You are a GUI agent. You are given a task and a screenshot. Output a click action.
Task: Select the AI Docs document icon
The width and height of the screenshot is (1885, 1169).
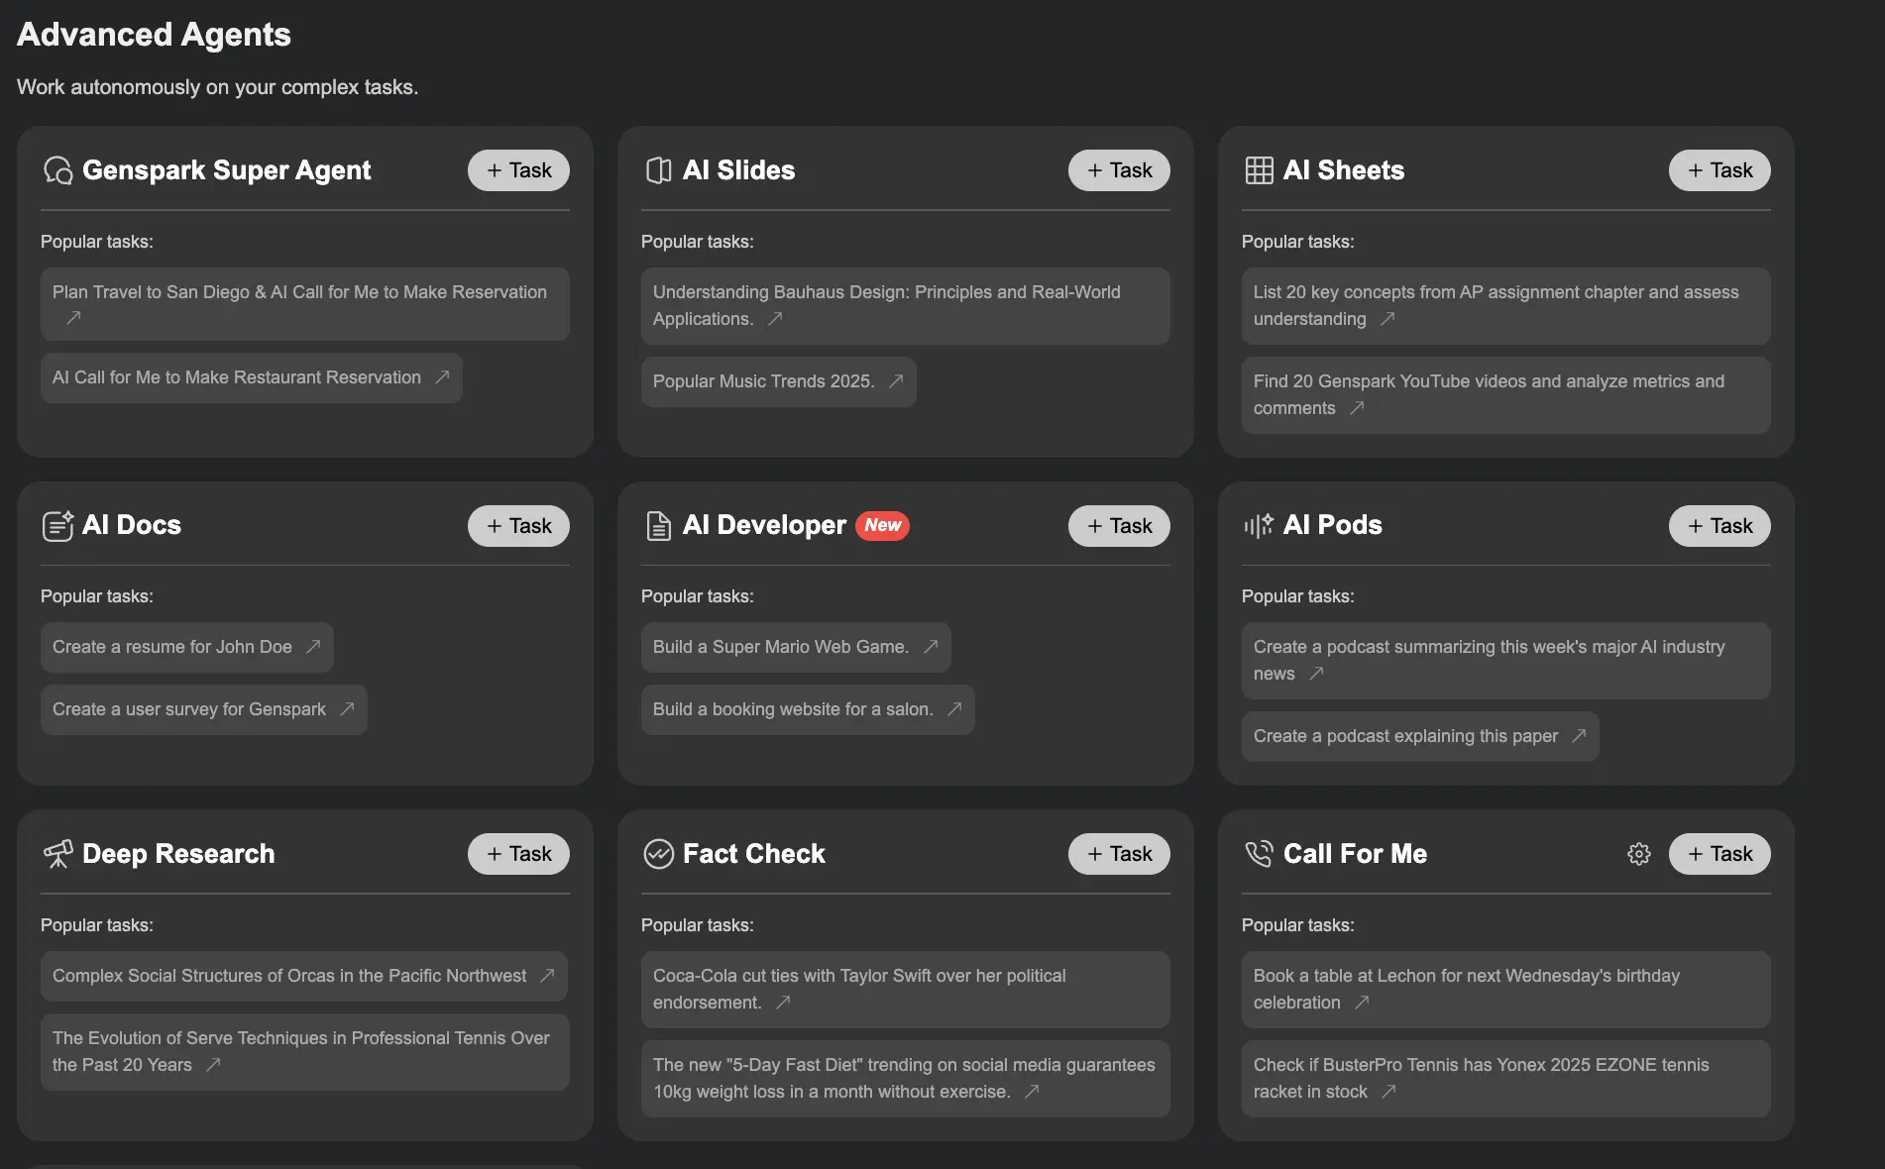pyautogui.click(x=58, y=525)
